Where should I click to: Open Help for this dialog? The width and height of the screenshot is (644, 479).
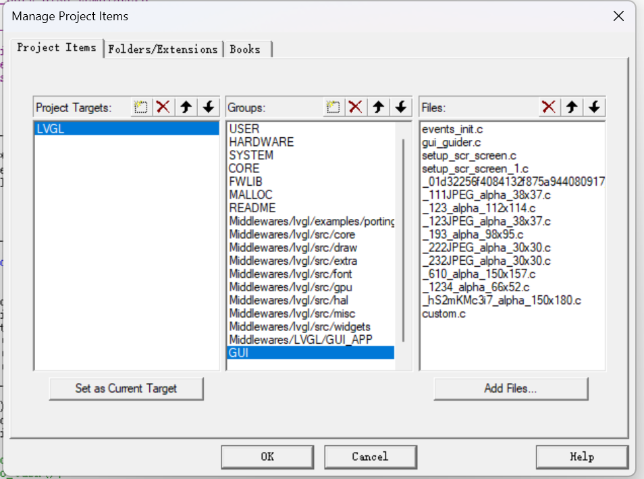(582, 457)
